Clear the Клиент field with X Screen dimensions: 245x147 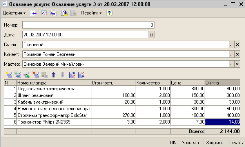pyautogui.click(x=237, y=54)
